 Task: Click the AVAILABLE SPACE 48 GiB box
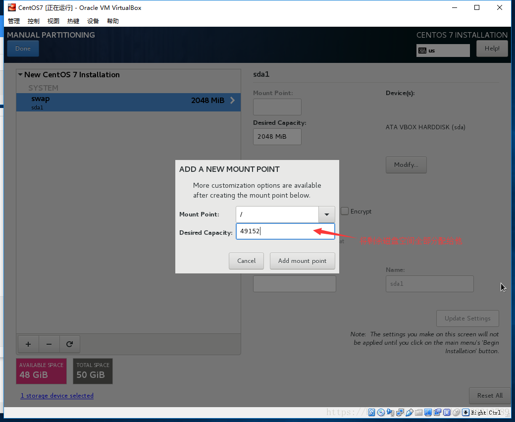click(x=42, y=371)
